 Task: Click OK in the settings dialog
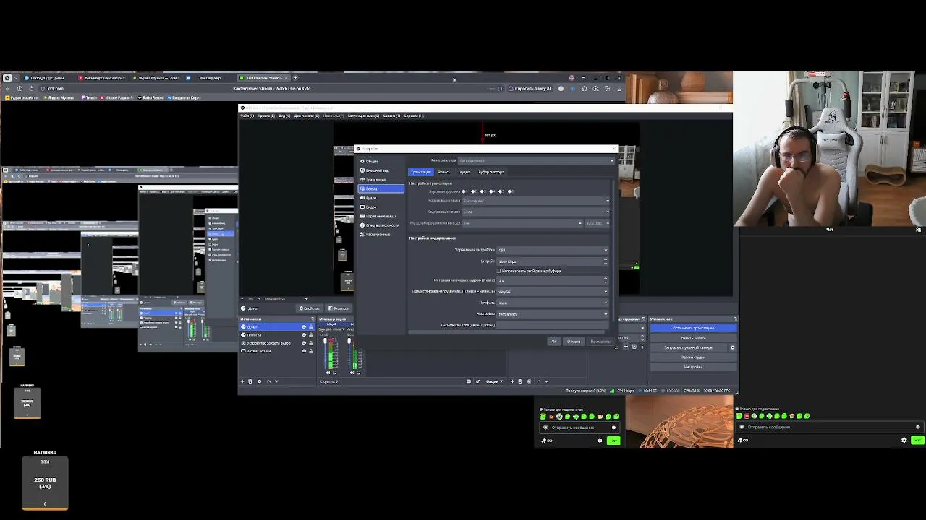pyautogui.click(x=554, y=342)
